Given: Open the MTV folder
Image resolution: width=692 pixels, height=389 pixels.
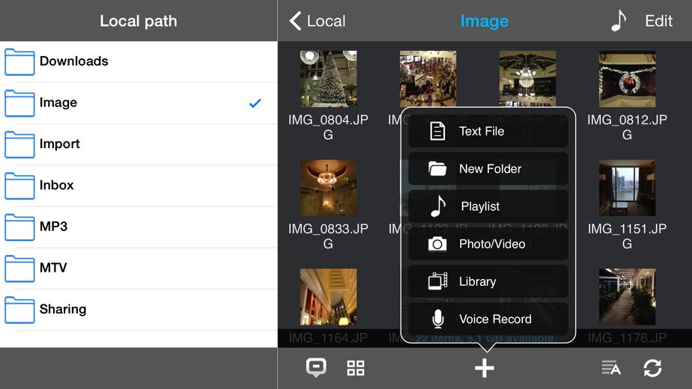Looking at the screenshot, I should [139, 268].
